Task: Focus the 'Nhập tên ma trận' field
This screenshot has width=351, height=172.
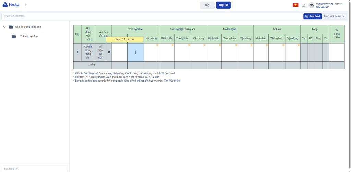Action: [x=151, y=16]
